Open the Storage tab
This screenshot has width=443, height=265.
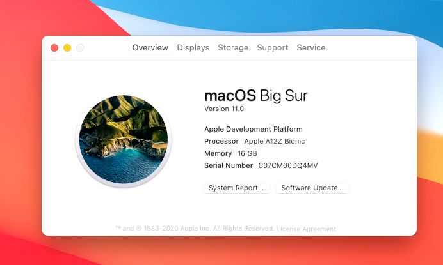click(233, 48)
